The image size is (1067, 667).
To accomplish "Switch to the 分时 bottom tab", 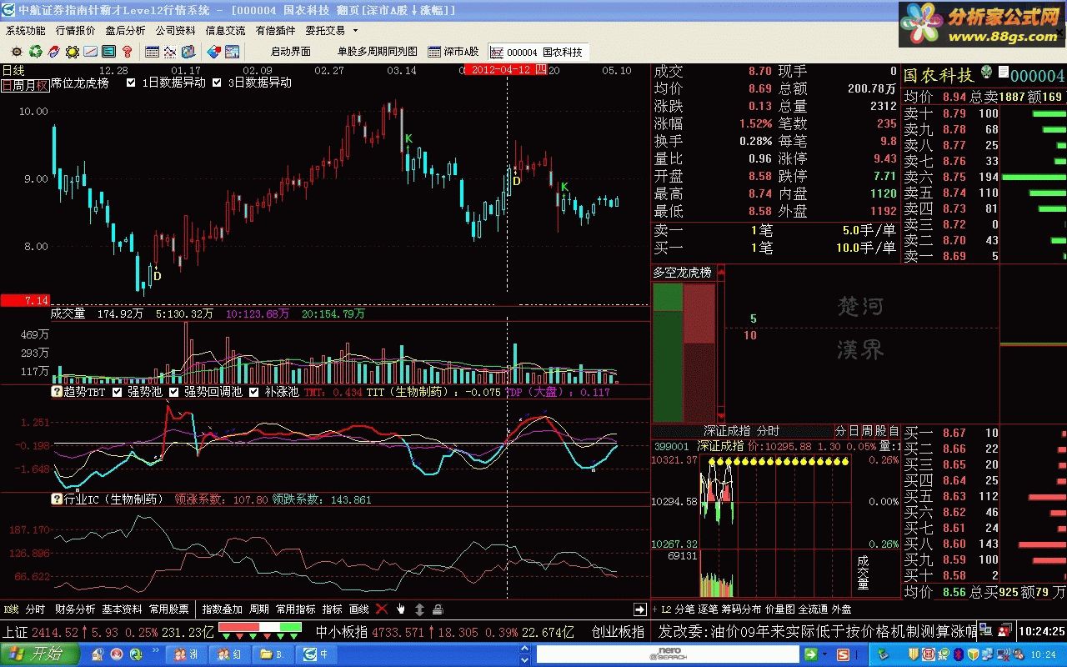I will pyautogui.click(x=35, y=609).
